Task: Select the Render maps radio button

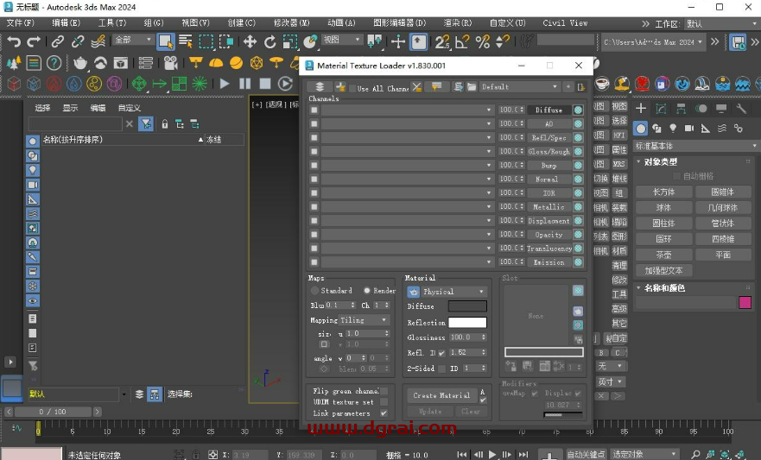Action: point(367,291)
